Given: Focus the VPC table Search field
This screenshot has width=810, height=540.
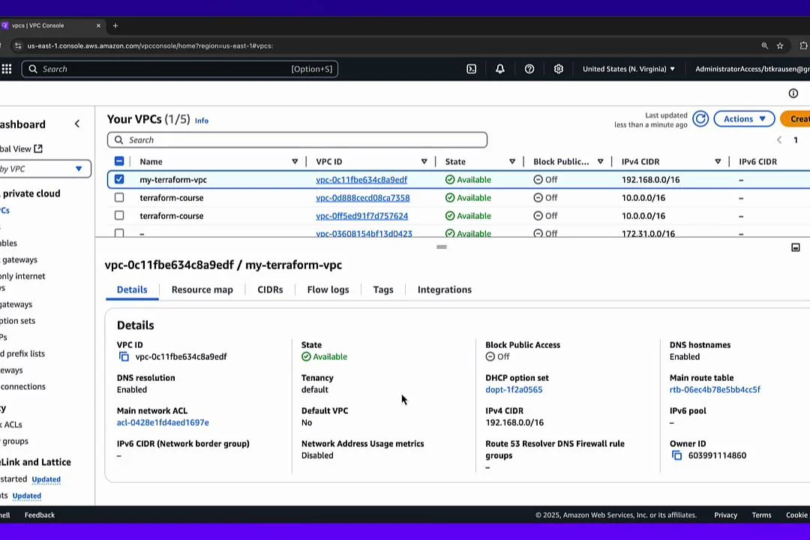Looking at the screenshot, I should pos(297,140).
